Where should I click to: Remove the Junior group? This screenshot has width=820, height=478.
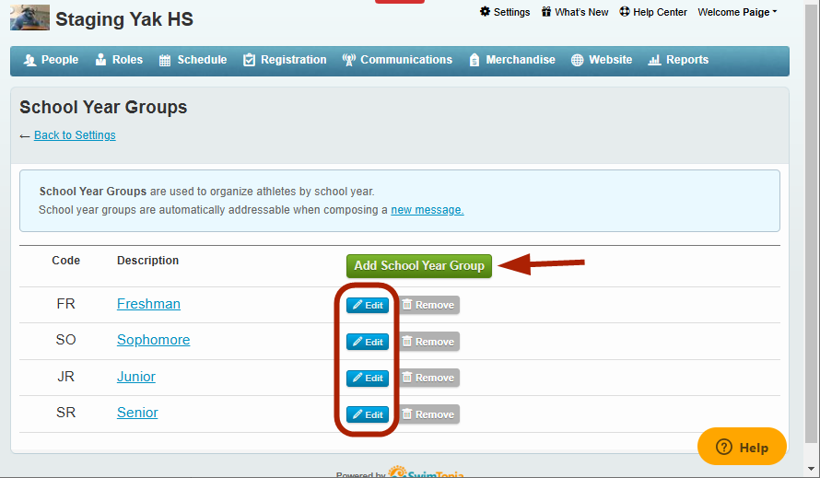click(x=428, y=378)
